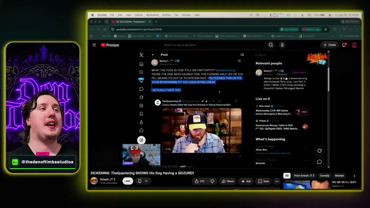
Task: Click the Share button
Action: 227,181
